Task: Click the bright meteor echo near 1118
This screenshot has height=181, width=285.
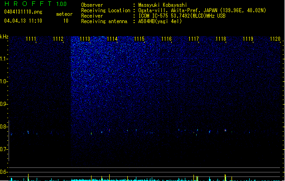Action: (225, 130)
